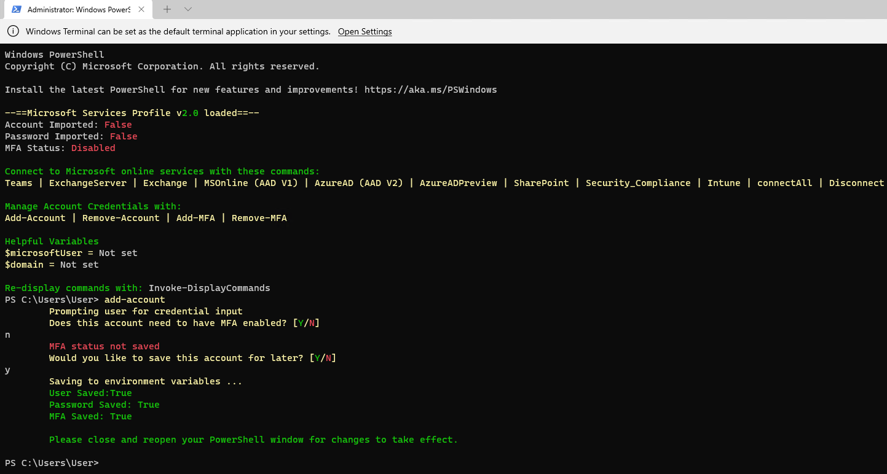Click the 'Password Imported: False' line

(71, 136)
